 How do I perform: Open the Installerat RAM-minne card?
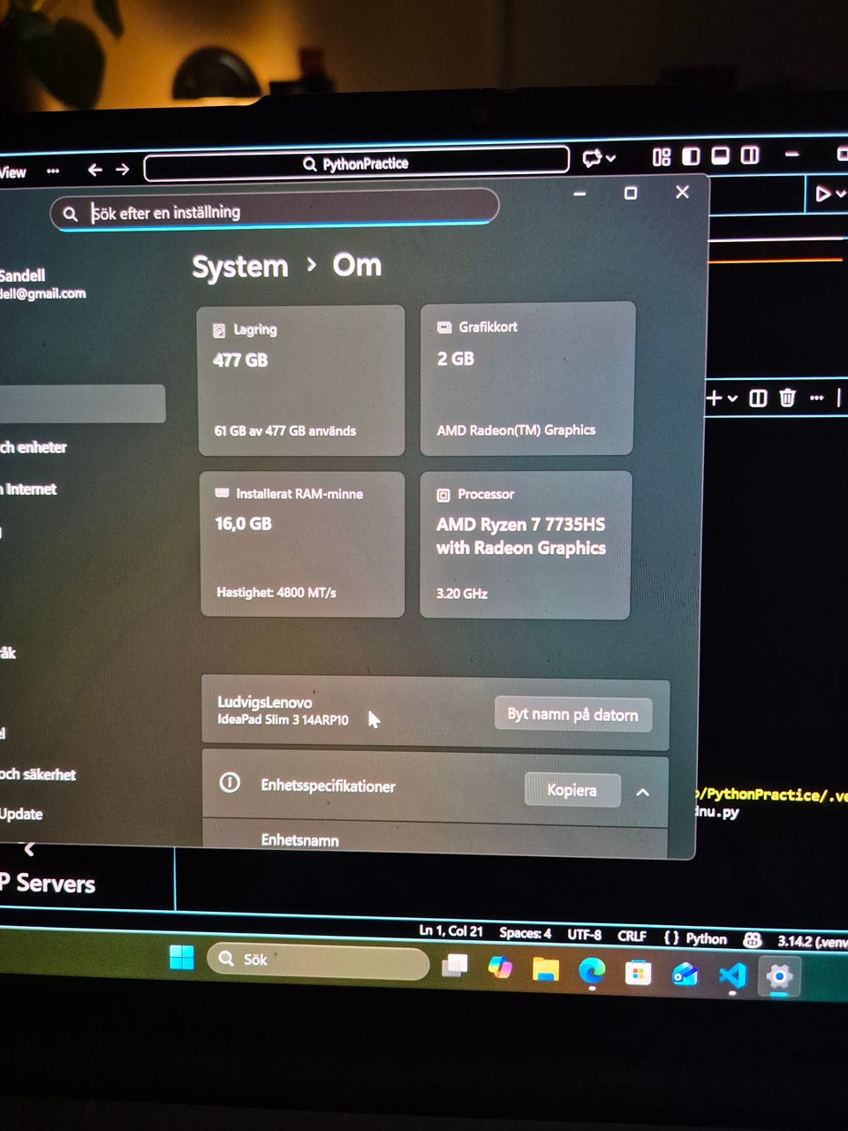302,544
